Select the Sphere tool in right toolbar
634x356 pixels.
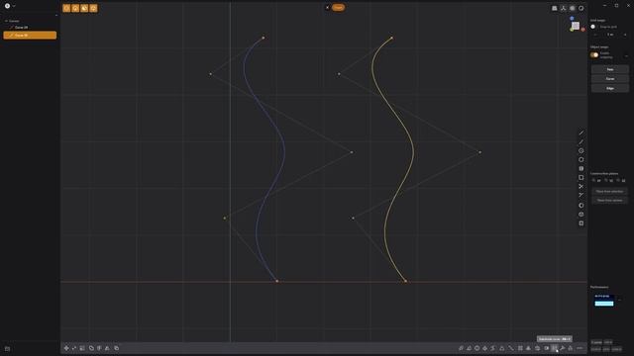click(x=581, y=205)
